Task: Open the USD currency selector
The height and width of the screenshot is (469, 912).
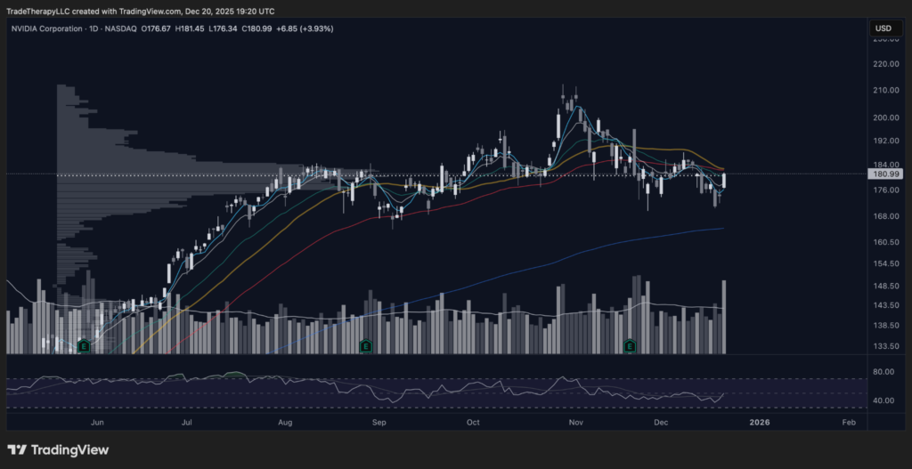Action: pos(883,28)
